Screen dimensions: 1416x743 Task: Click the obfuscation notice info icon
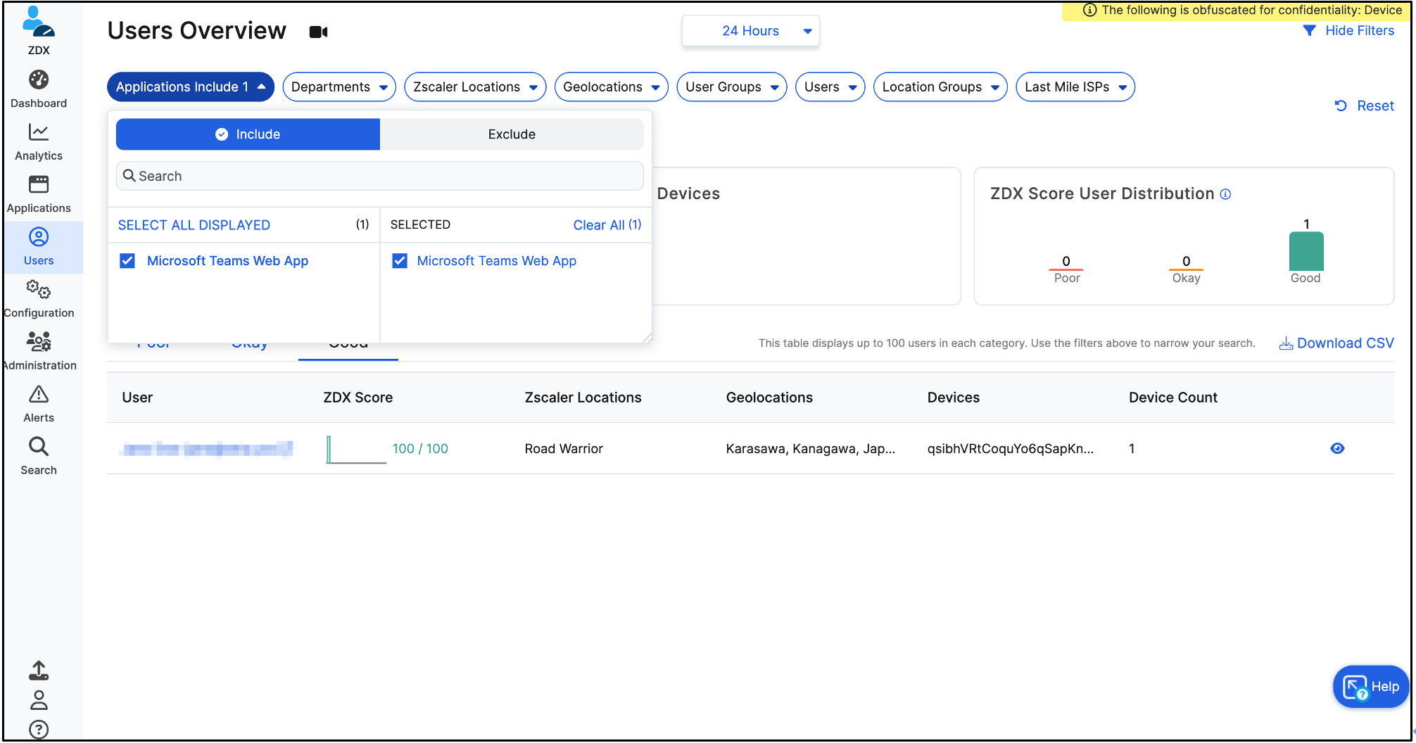1090,10
